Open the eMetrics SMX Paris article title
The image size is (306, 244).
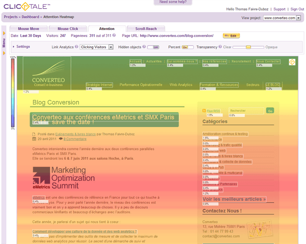tap(104, 119)
